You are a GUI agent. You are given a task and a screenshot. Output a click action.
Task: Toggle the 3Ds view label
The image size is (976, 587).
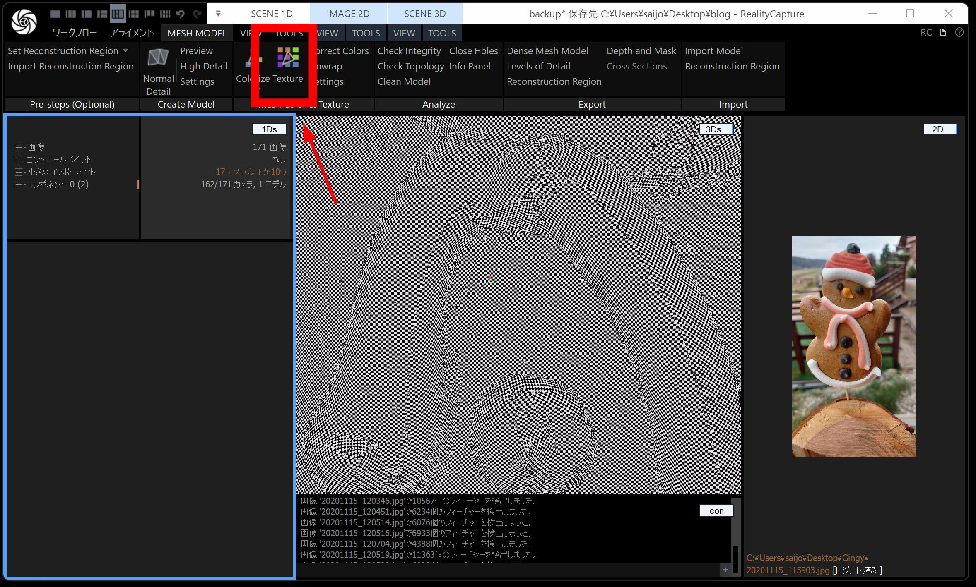click(x=713, y=129)
